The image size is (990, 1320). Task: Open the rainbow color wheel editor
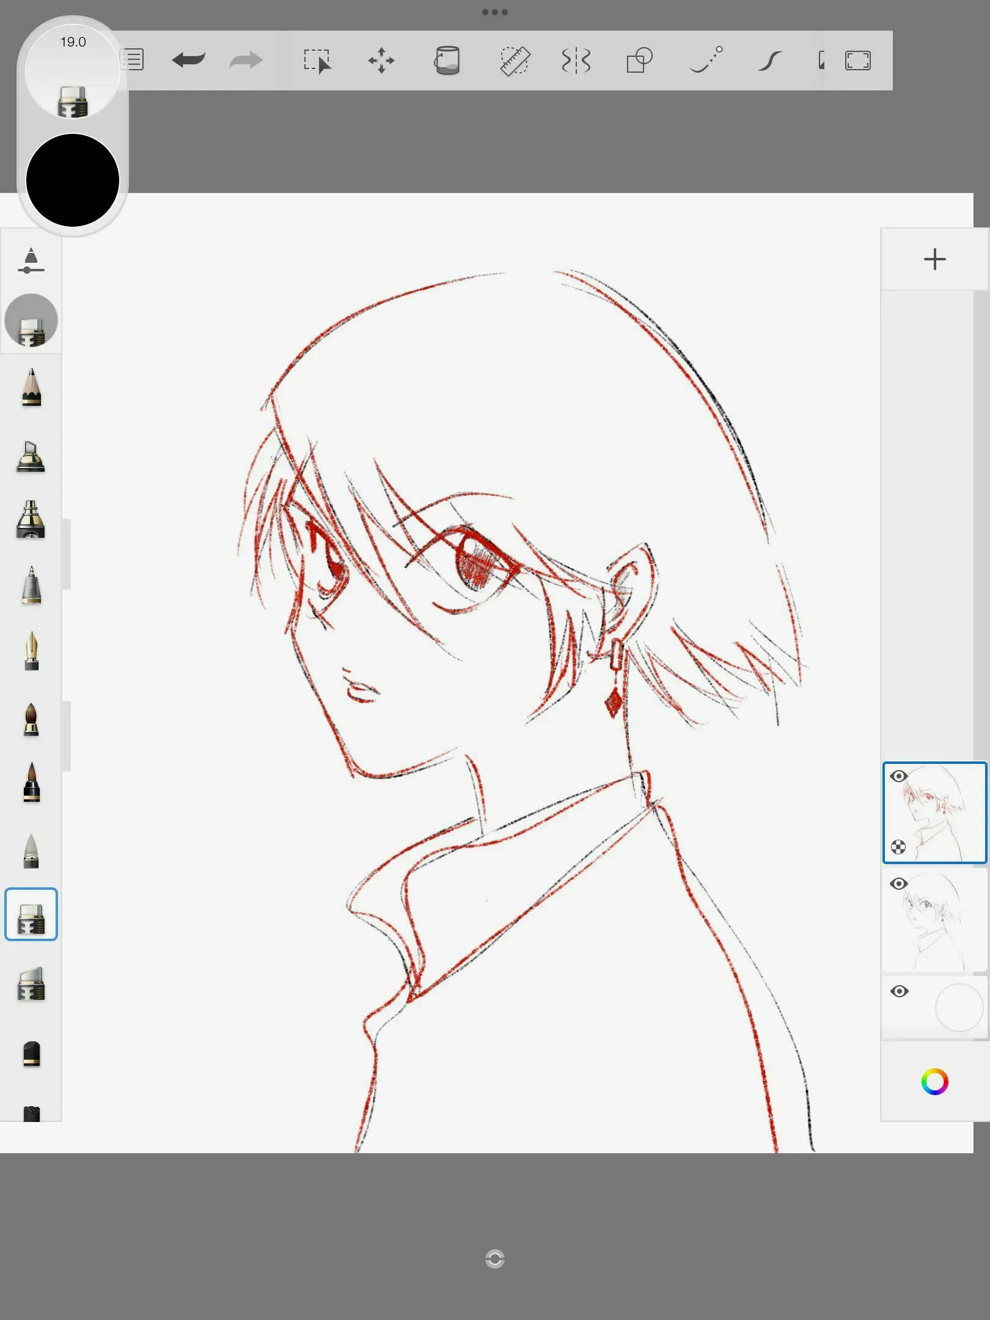pyautogui.click(x=934, y=1082)
